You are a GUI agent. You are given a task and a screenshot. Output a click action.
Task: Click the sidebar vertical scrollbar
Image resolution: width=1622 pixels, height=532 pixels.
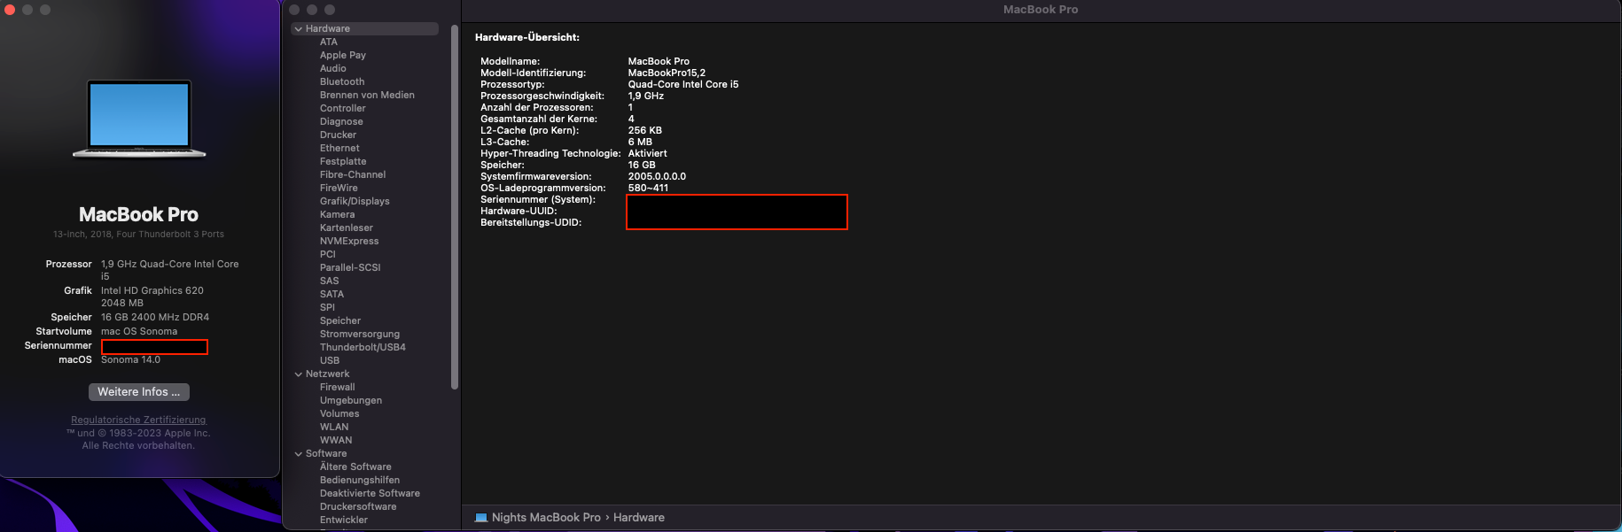pyautogui.click(x=455, y=206)
